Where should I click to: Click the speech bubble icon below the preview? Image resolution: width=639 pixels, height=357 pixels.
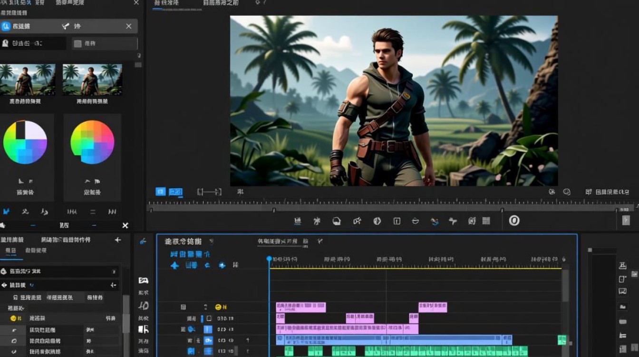point(567,192)
